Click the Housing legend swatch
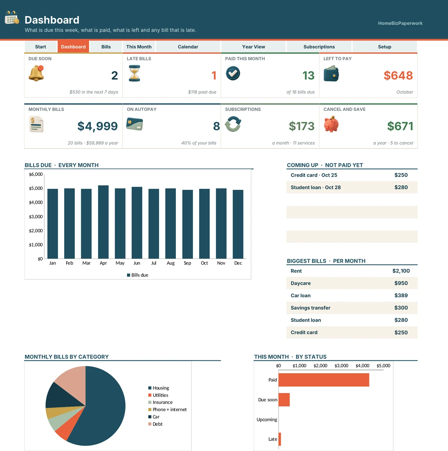Viewport: 448px width, 451px height. [x=150, y=388]
